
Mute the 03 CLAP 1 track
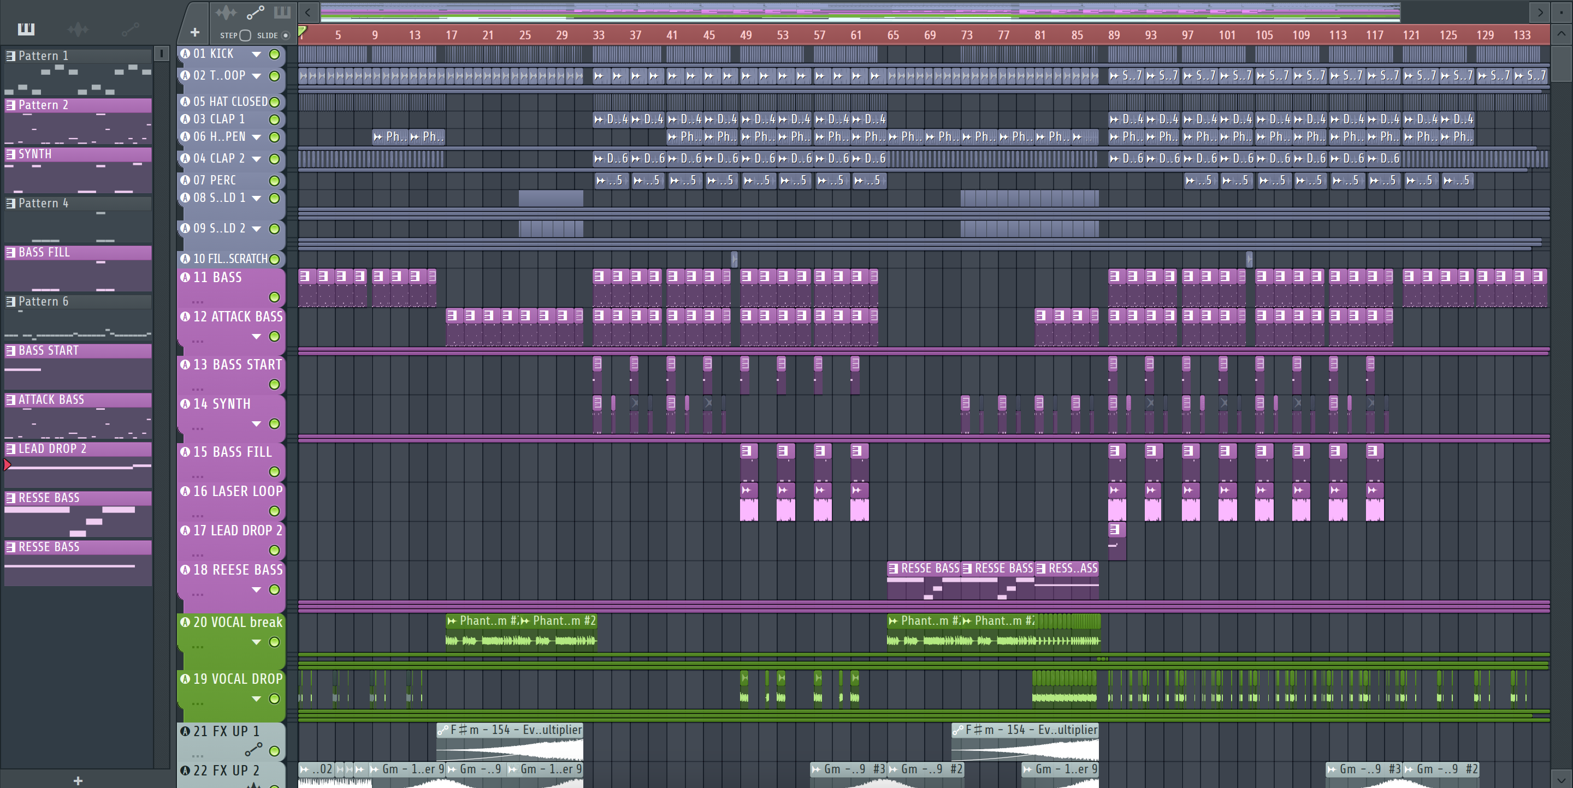(275, 120)
